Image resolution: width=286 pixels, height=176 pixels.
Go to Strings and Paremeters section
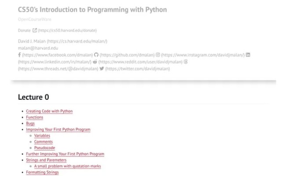click(46, 160)
